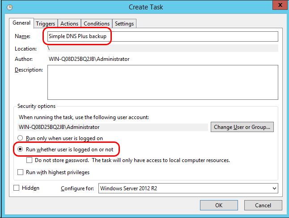
Task: Click the Security options group label
Action: pos(36,106)
